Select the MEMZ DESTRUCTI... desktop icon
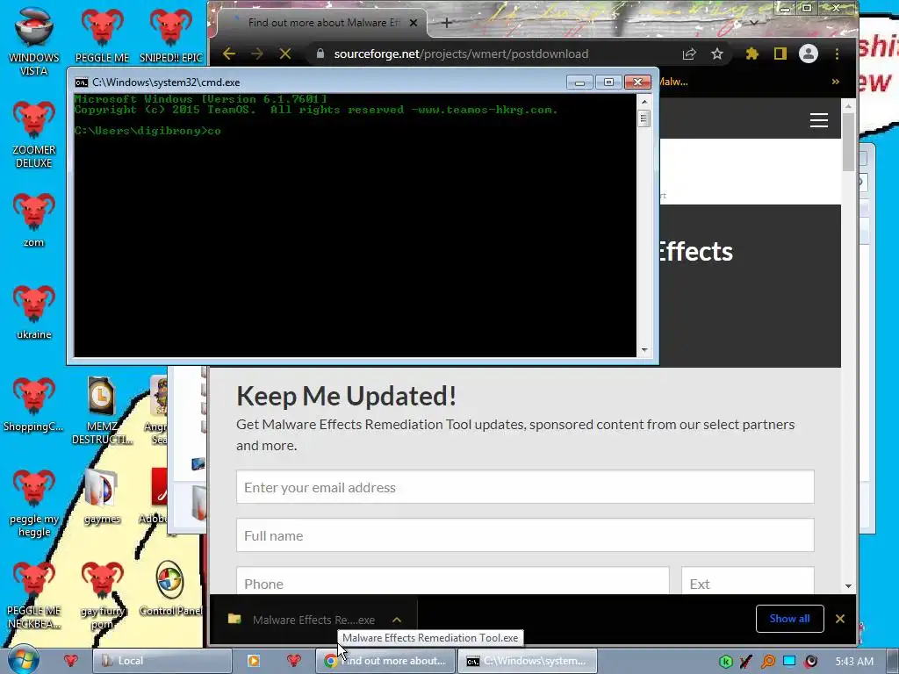Viewport: 899px width, 674px height. [102, 410]
